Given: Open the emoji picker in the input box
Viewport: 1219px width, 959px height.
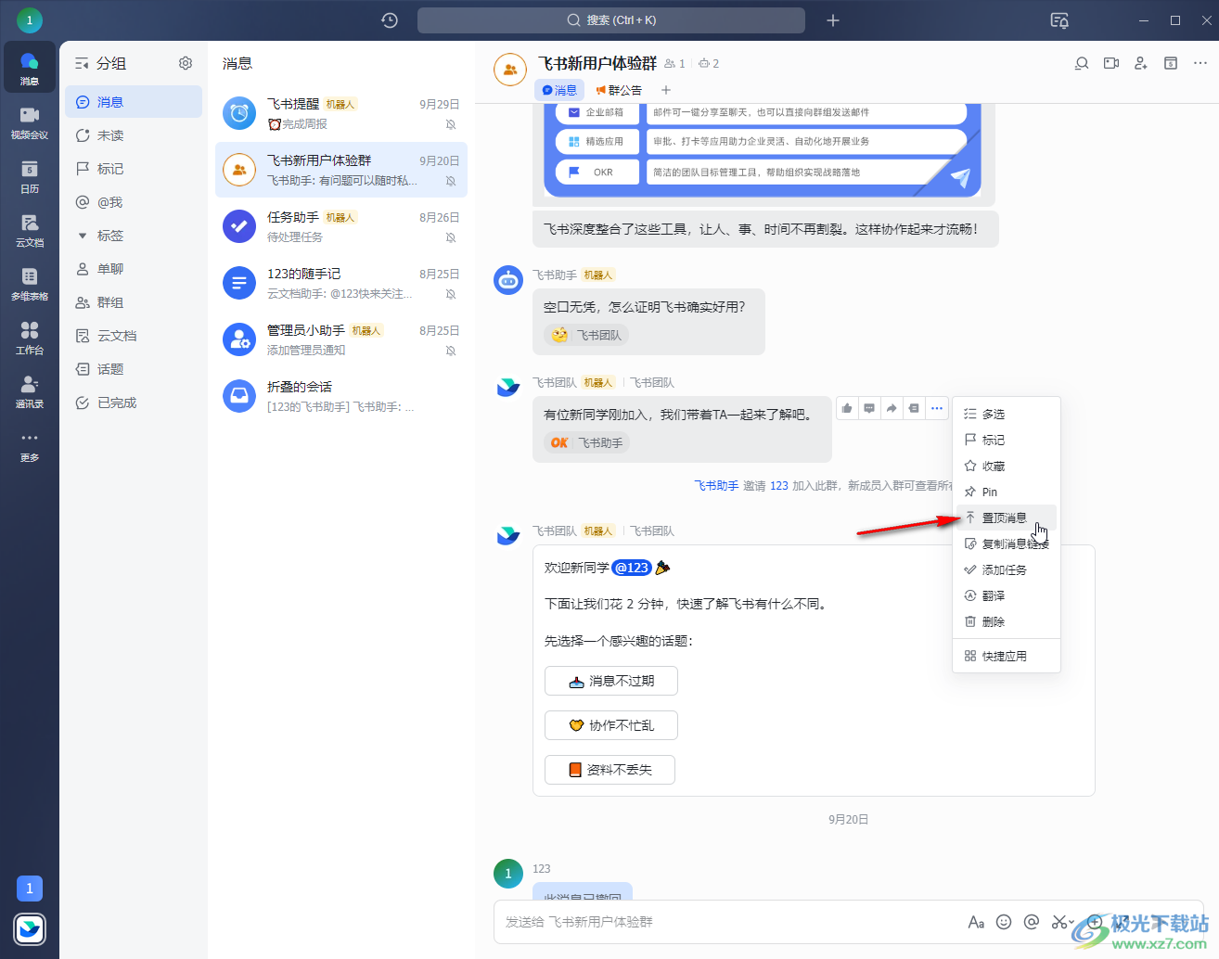Looking at the screenshot, I should tap(1004, 922).
